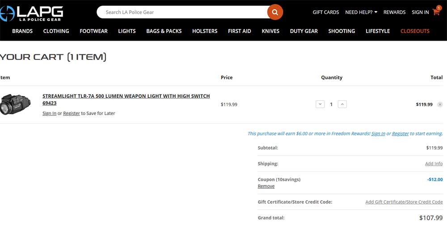The height and width of the screenshot is (227, 447).
Task: Click Sign In in the header
Action: [420, 12]
